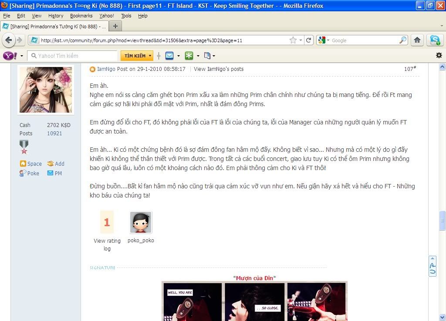Viewport: 446px width, 321px height.
Task: Open the Bookmarks menu
Action: (81, 16)
